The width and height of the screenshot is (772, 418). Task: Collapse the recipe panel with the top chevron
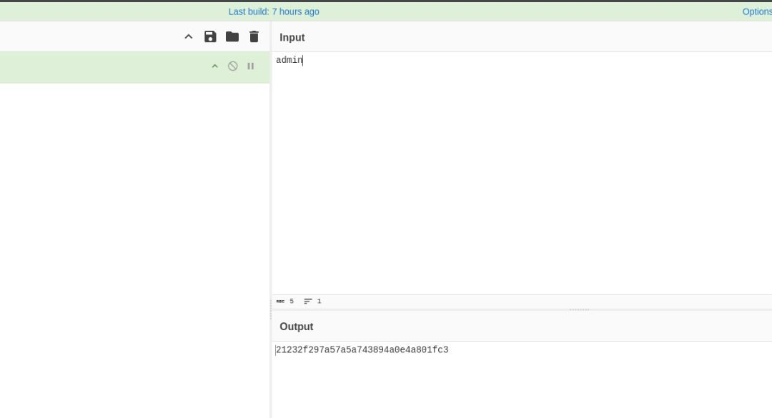(189, 36)
